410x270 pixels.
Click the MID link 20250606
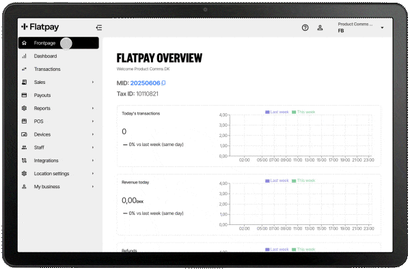pyautogui.click(x=145, y=83)
